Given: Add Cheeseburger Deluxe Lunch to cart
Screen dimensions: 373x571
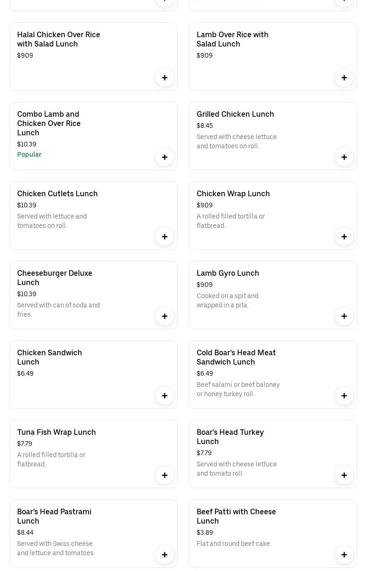Looking at the screenshot, I should coord(165,316).
